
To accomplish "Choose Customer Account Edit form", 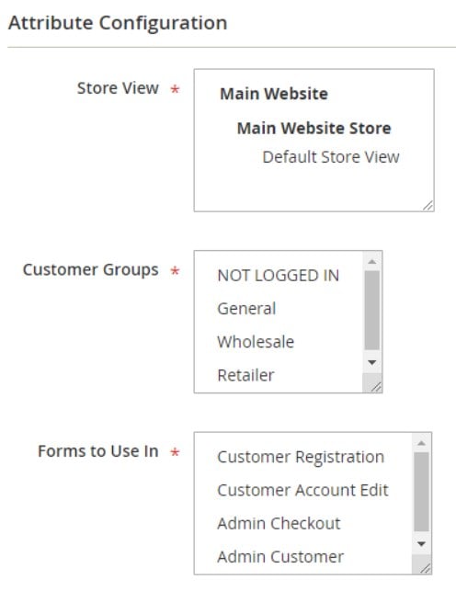I will click(302, 490).
